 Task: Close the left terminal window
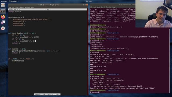[x=87, y=5]
